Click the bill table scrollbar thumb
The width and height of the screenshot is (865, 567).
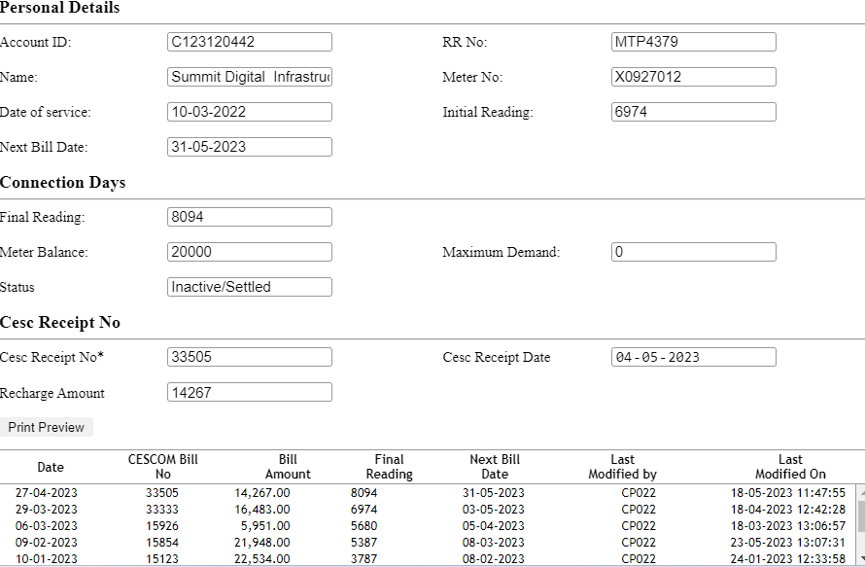pyautogui.click(x=860, y=514)
